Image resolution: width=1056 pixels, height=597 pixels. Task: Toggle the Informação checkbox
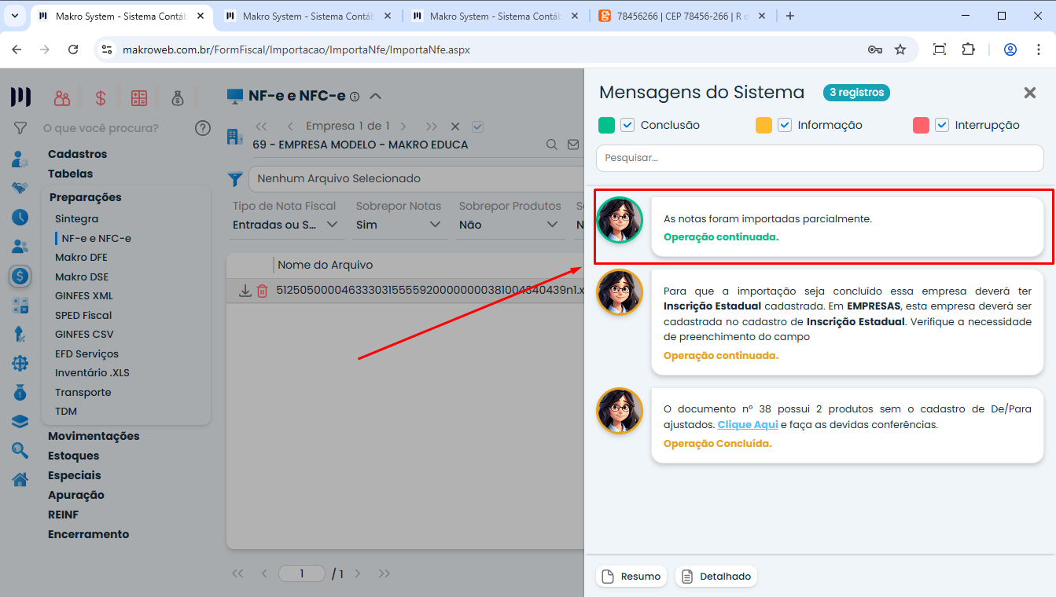tap(785, 125)
